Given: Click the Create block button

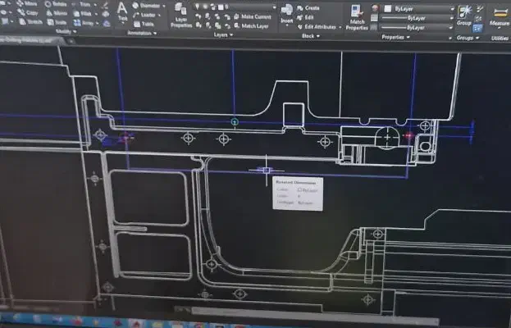Looking at the screenshot, I should [308, 7].
